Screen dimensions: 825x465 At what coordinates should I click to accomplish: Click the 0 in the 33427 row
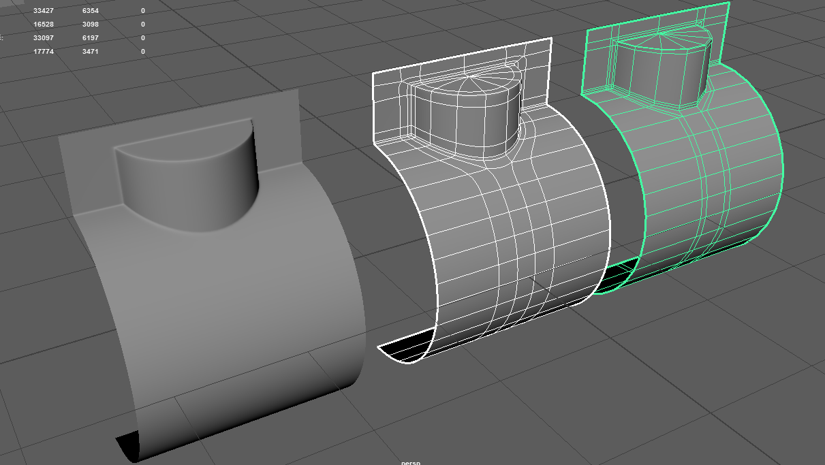(x=143, y=11)
